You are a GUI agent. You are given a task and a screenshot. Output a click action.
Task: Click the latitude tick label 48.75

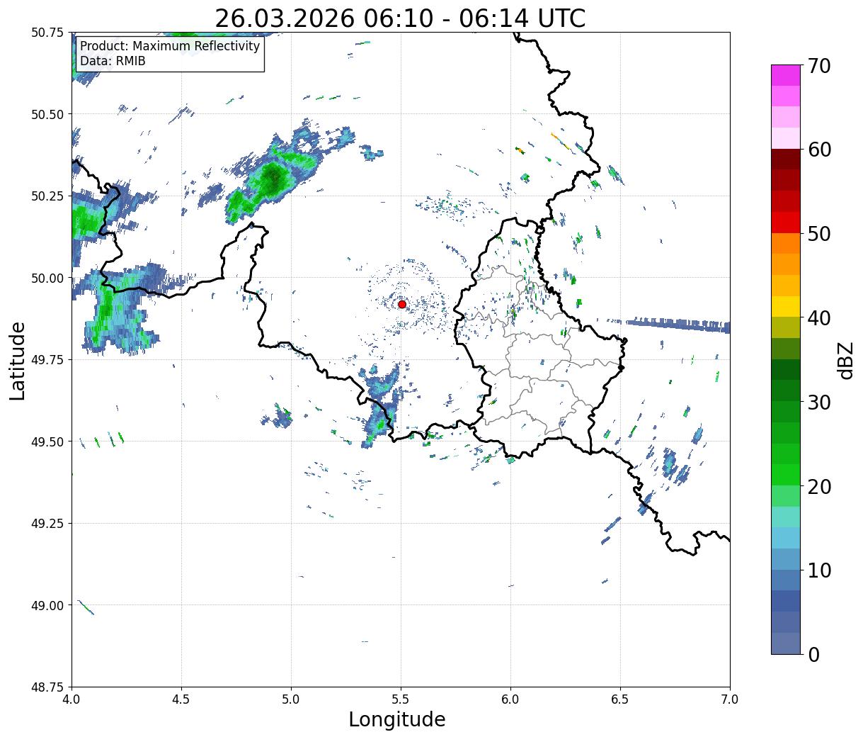tap(47, 687)
